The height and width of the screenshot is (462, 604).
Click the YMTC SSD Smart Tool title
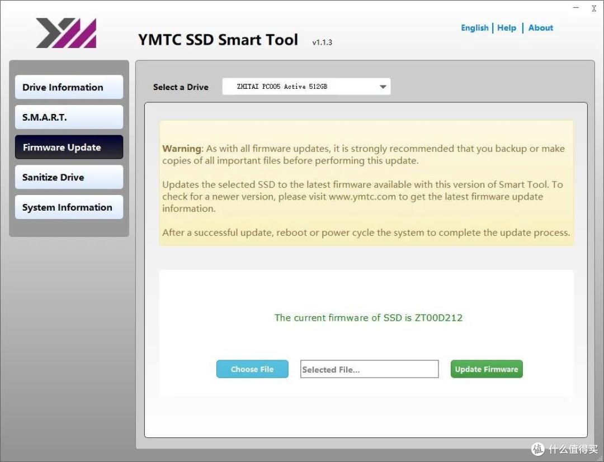pyautogui.click(x=218, y=40)
